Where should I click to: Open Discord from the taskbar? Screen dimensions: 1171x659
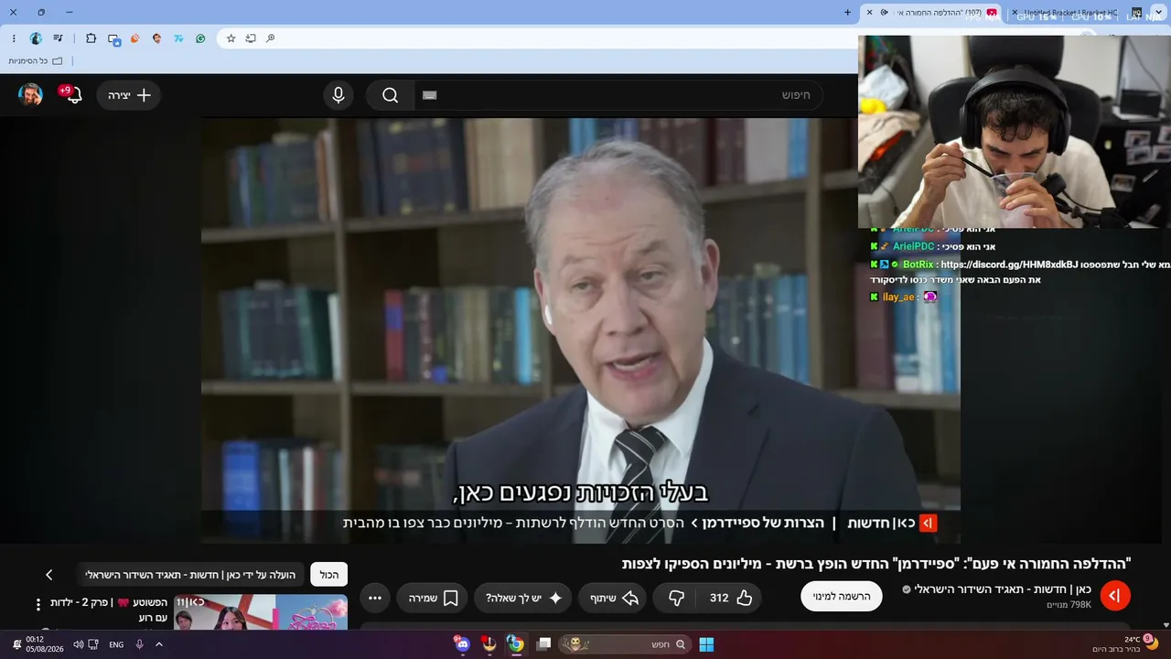pyautogui.click(x=461, y=644)
